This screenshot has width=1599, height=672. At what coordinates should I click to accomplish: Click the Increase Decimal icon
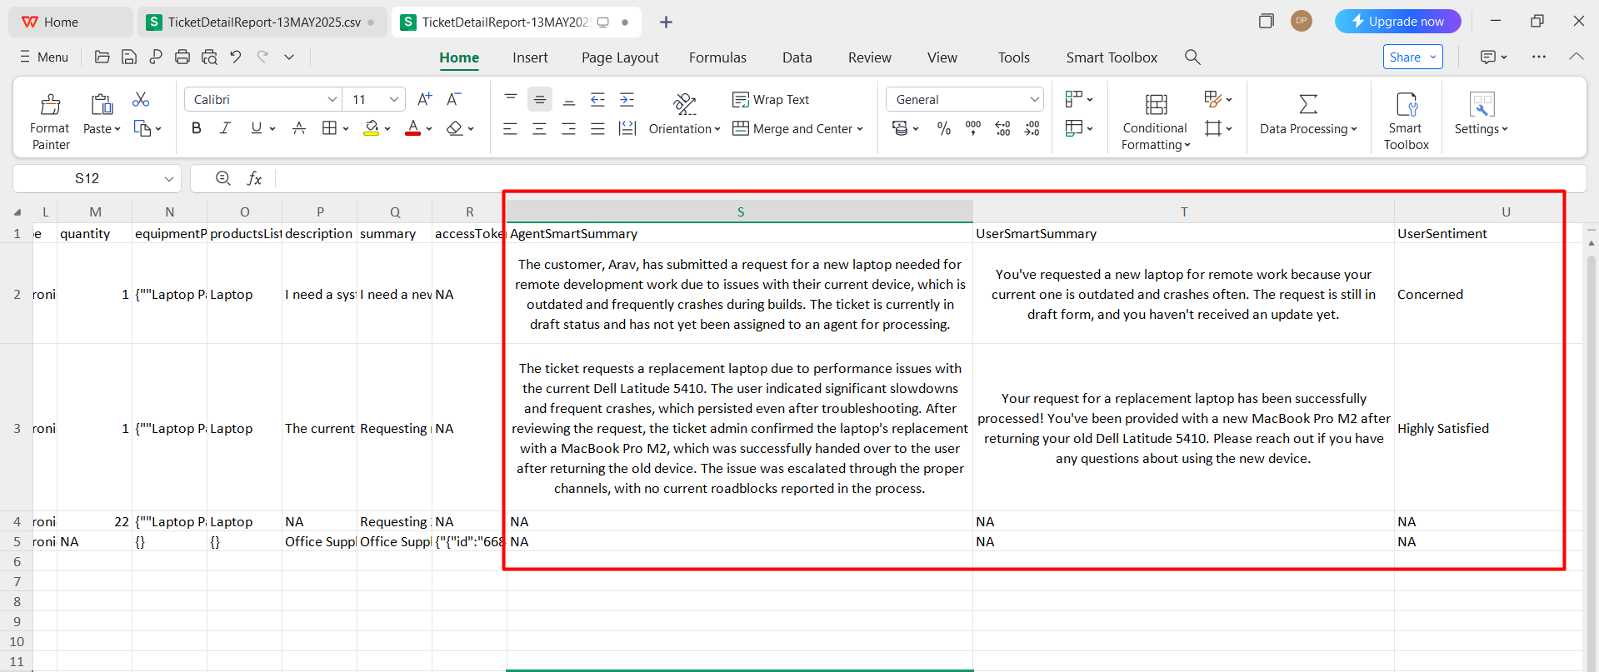coord(1002,128)
